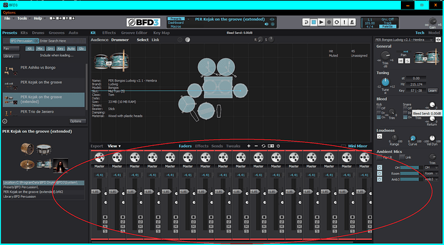Click the Library filter button

tap(12, 56)
